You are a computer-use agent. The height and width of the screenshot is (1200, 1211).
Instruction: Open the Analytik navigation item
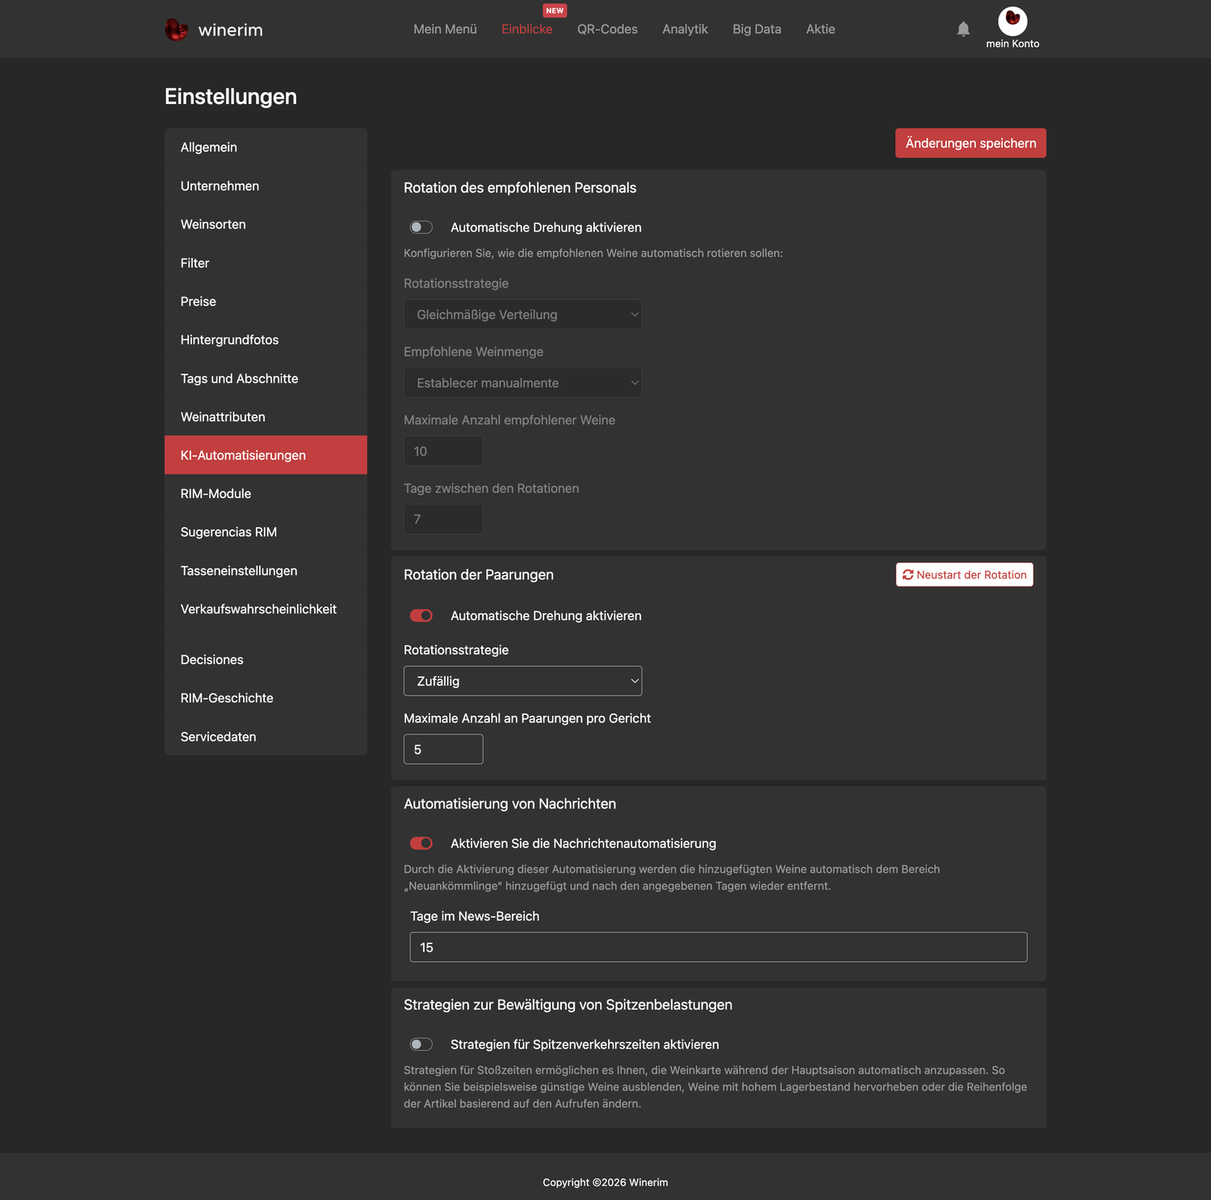point(685,29)
